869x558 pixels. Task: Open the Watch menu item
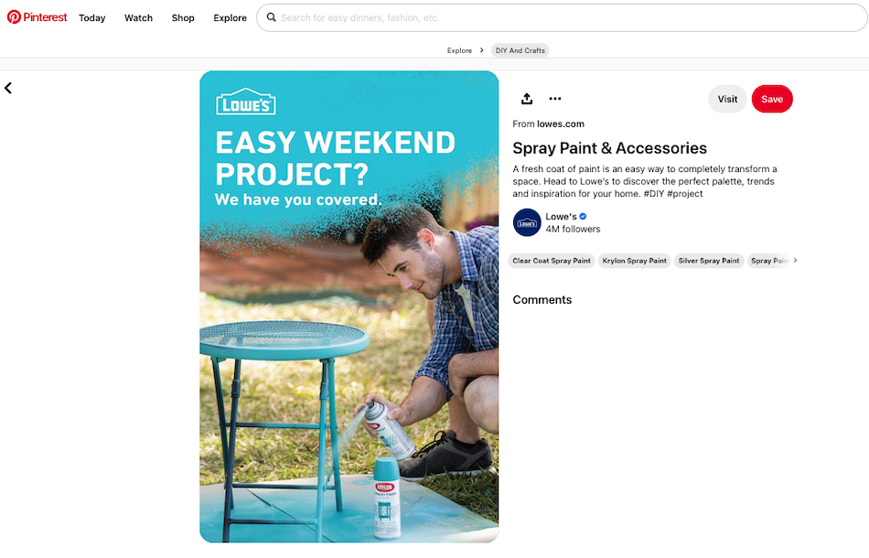(x=138, y=17)
